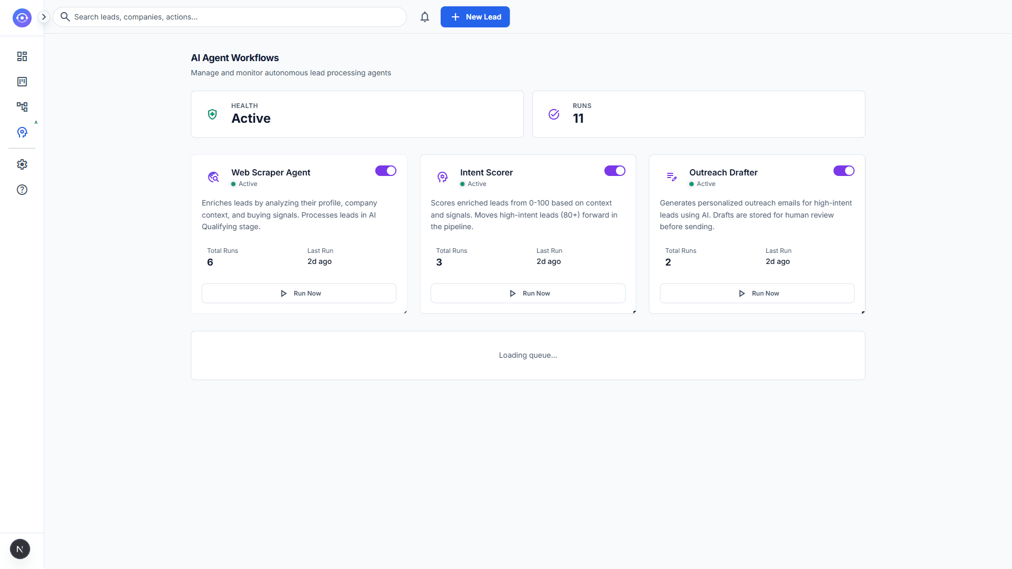Click the search magnifier icon
Image resolution: width=1012 pixels, height=569 pixels.
click(x=65, y=17)
